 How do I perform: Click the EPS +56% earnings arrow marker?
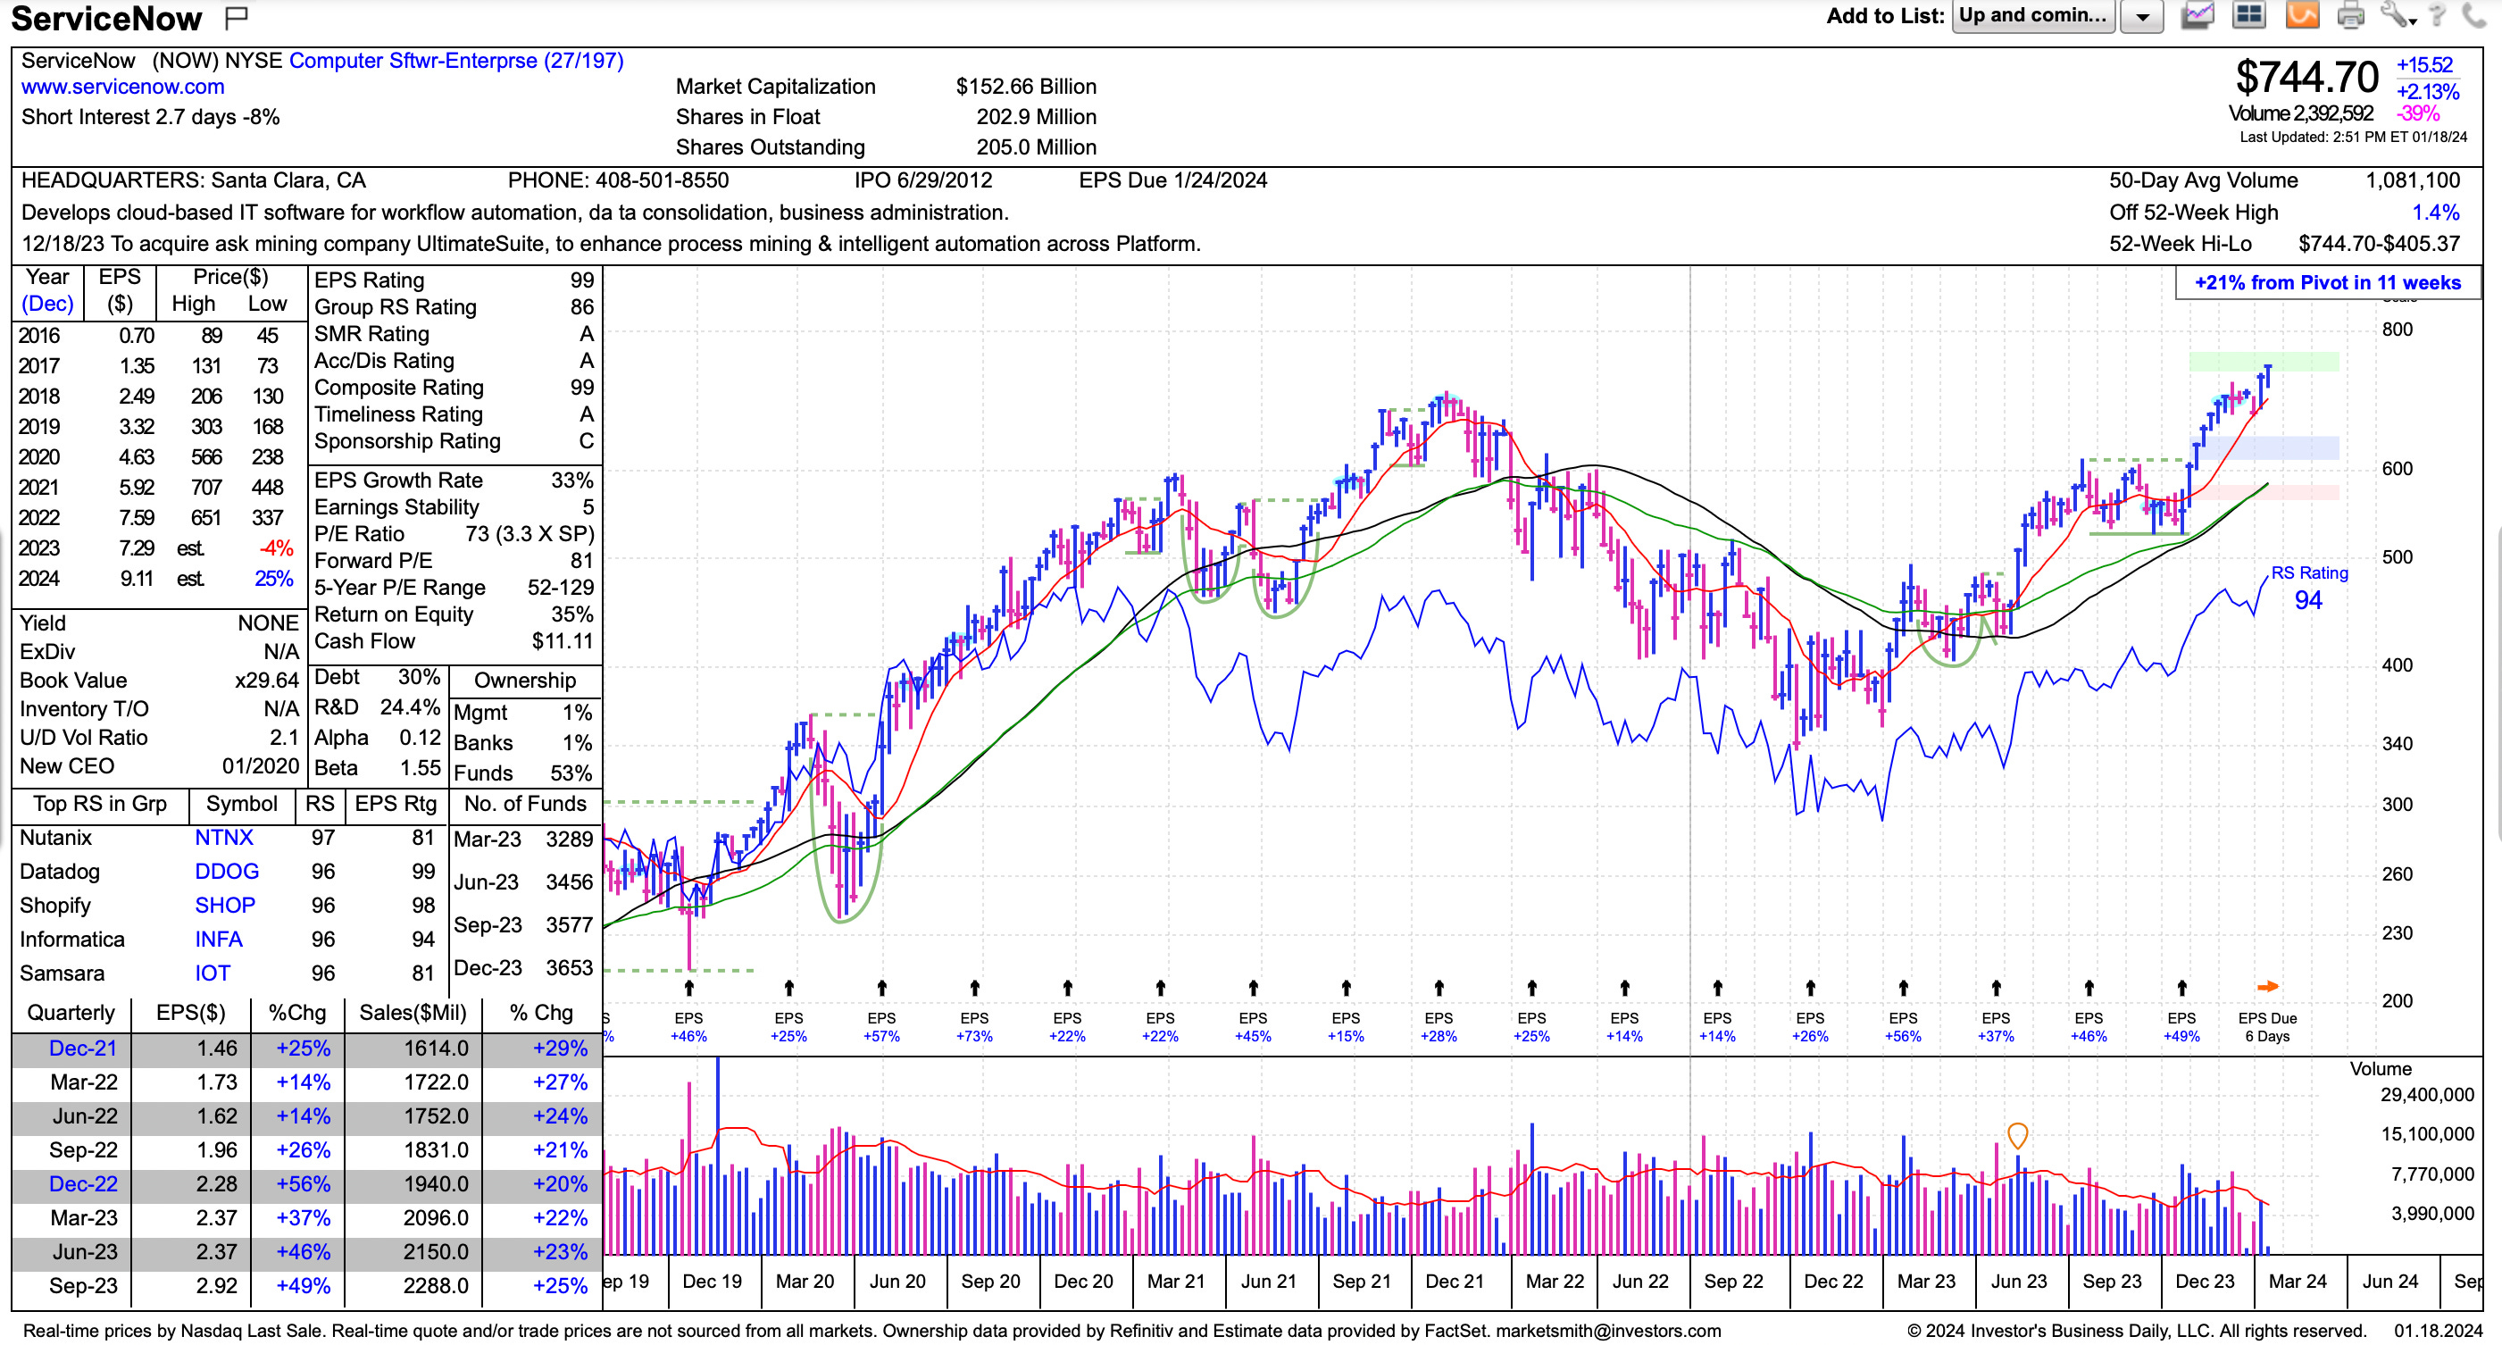[x=1903, y=988]
